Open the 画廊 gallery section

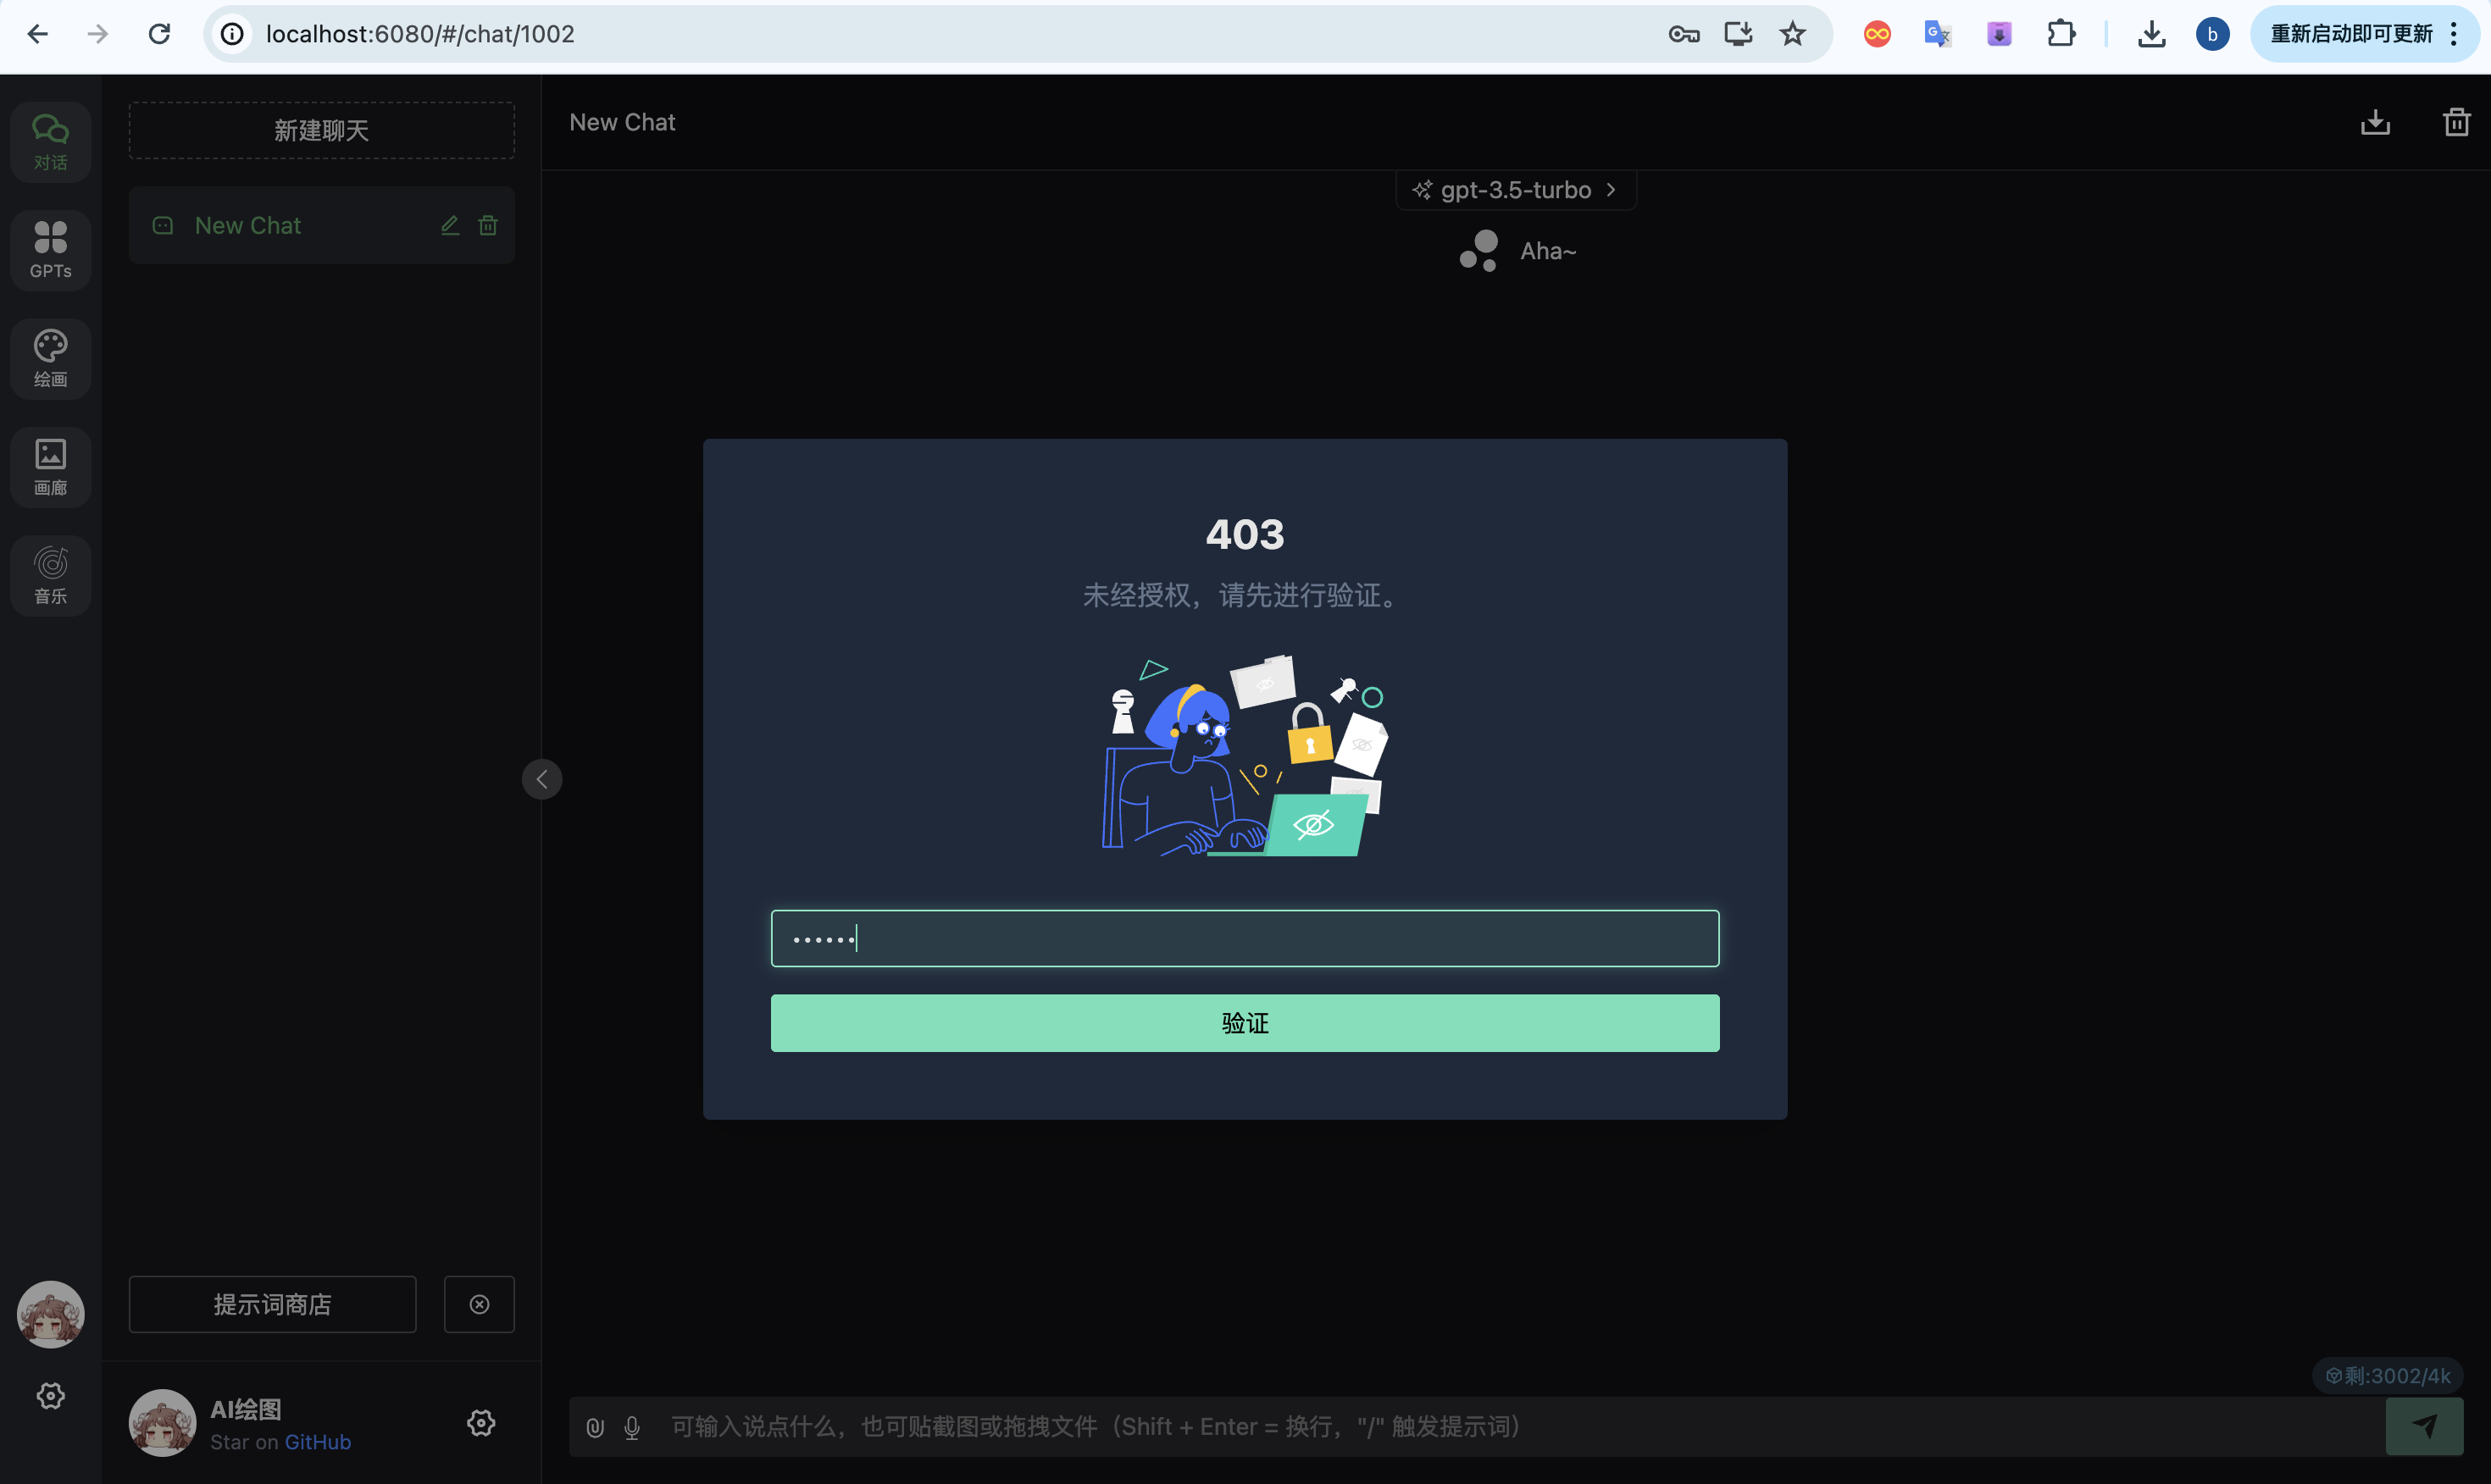50,467
